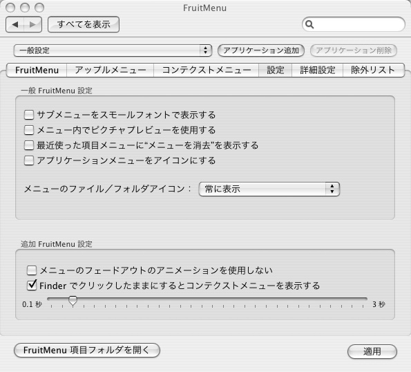Image resolution: width=411 pixels, height=372 pixels.
Task: Enable メニュー内でピクチャプレビューを使用する checkbox
Action: tap(29, 130)
